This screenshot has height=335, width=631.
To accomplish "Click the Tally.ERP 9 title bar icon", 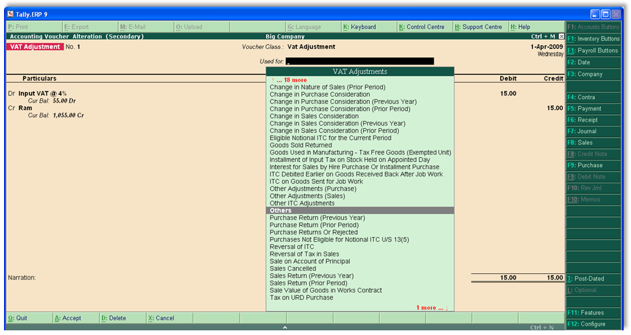I will coord(11,14).
